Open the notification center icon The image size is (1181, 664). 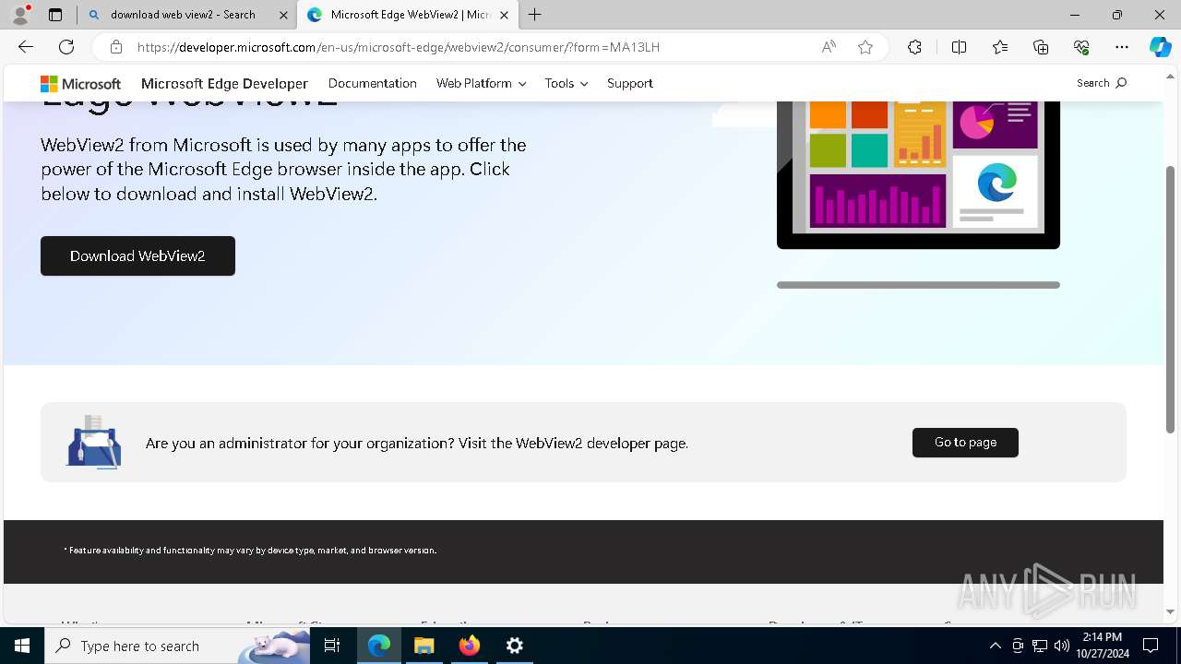pos(1151,646)
